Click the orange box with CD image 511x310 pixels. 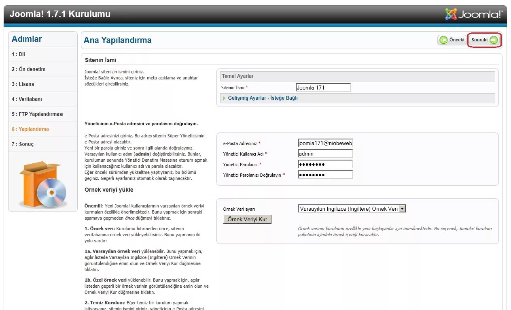point(42,184)
